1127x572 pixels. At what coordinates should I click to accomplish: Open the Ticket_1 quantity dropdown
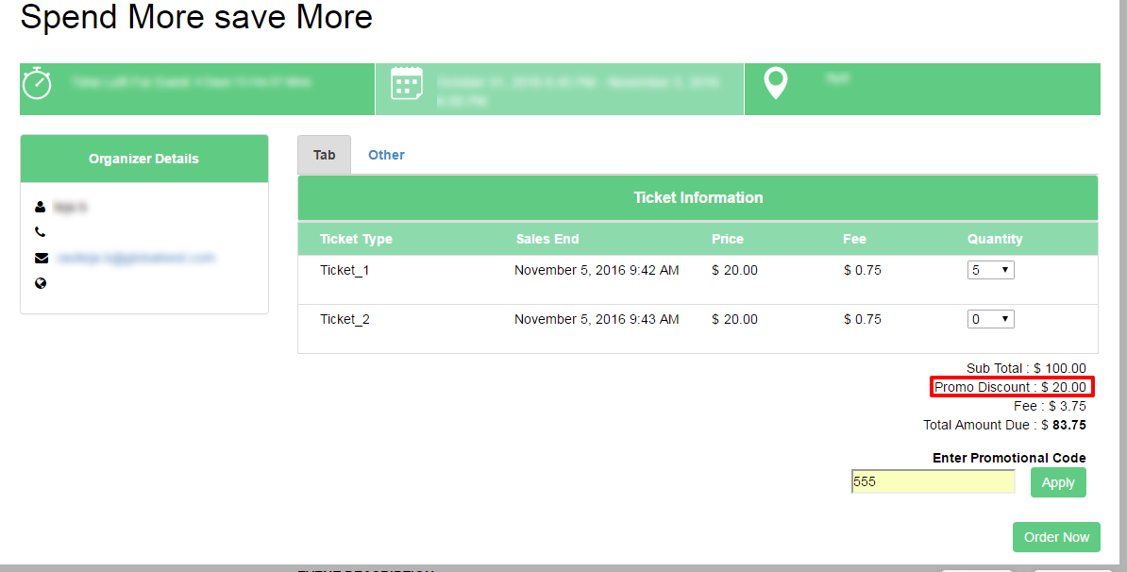coord(990,270)
